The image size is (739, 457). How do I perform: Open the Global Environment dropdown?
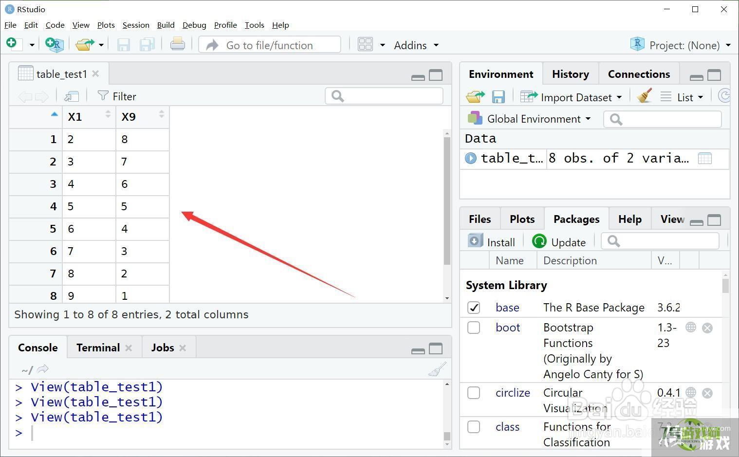pyautogui.click(x=529, y=119)
